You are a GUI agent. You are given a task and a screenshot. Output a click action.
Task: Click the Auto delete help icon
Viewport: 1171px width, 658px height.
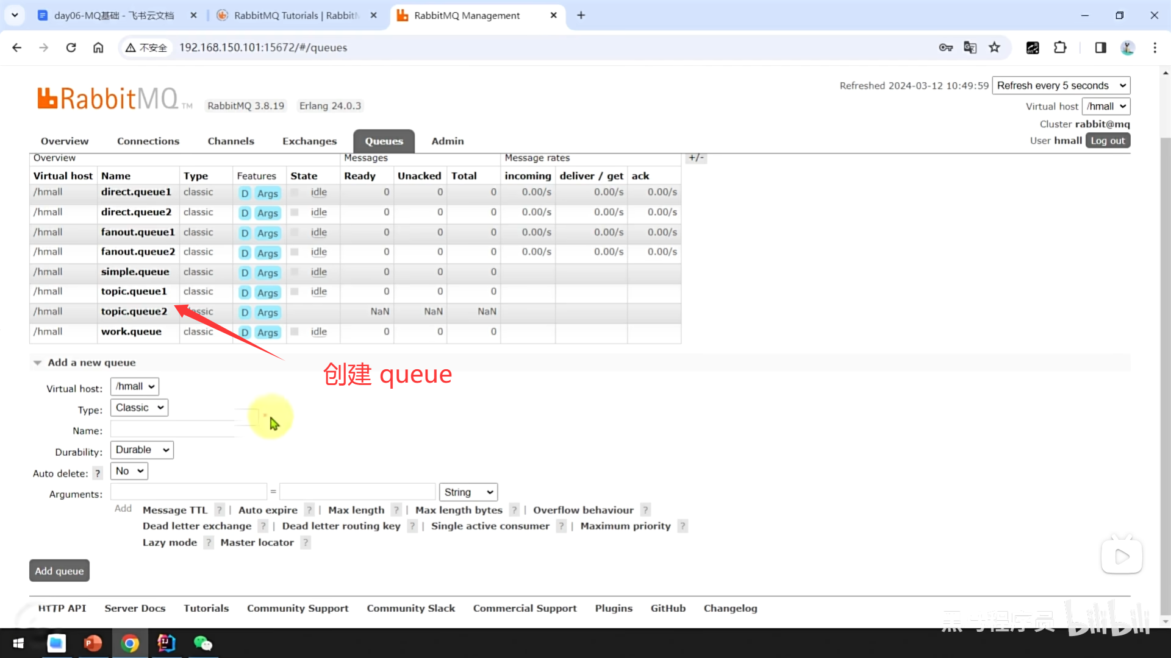pos(97,473)
